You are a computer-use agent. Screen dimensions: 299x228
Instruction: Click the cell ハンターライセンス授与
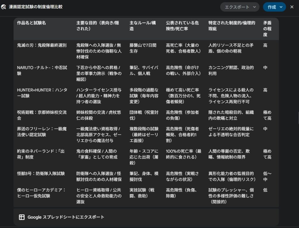tap(99, 96)
